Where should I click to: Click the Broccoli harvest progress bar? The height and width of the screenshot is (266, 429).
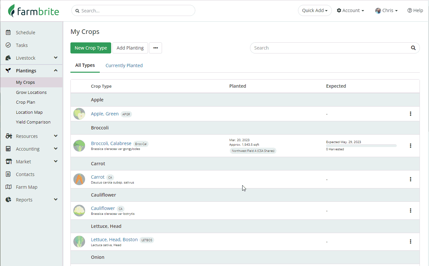(x=361, y=146)
